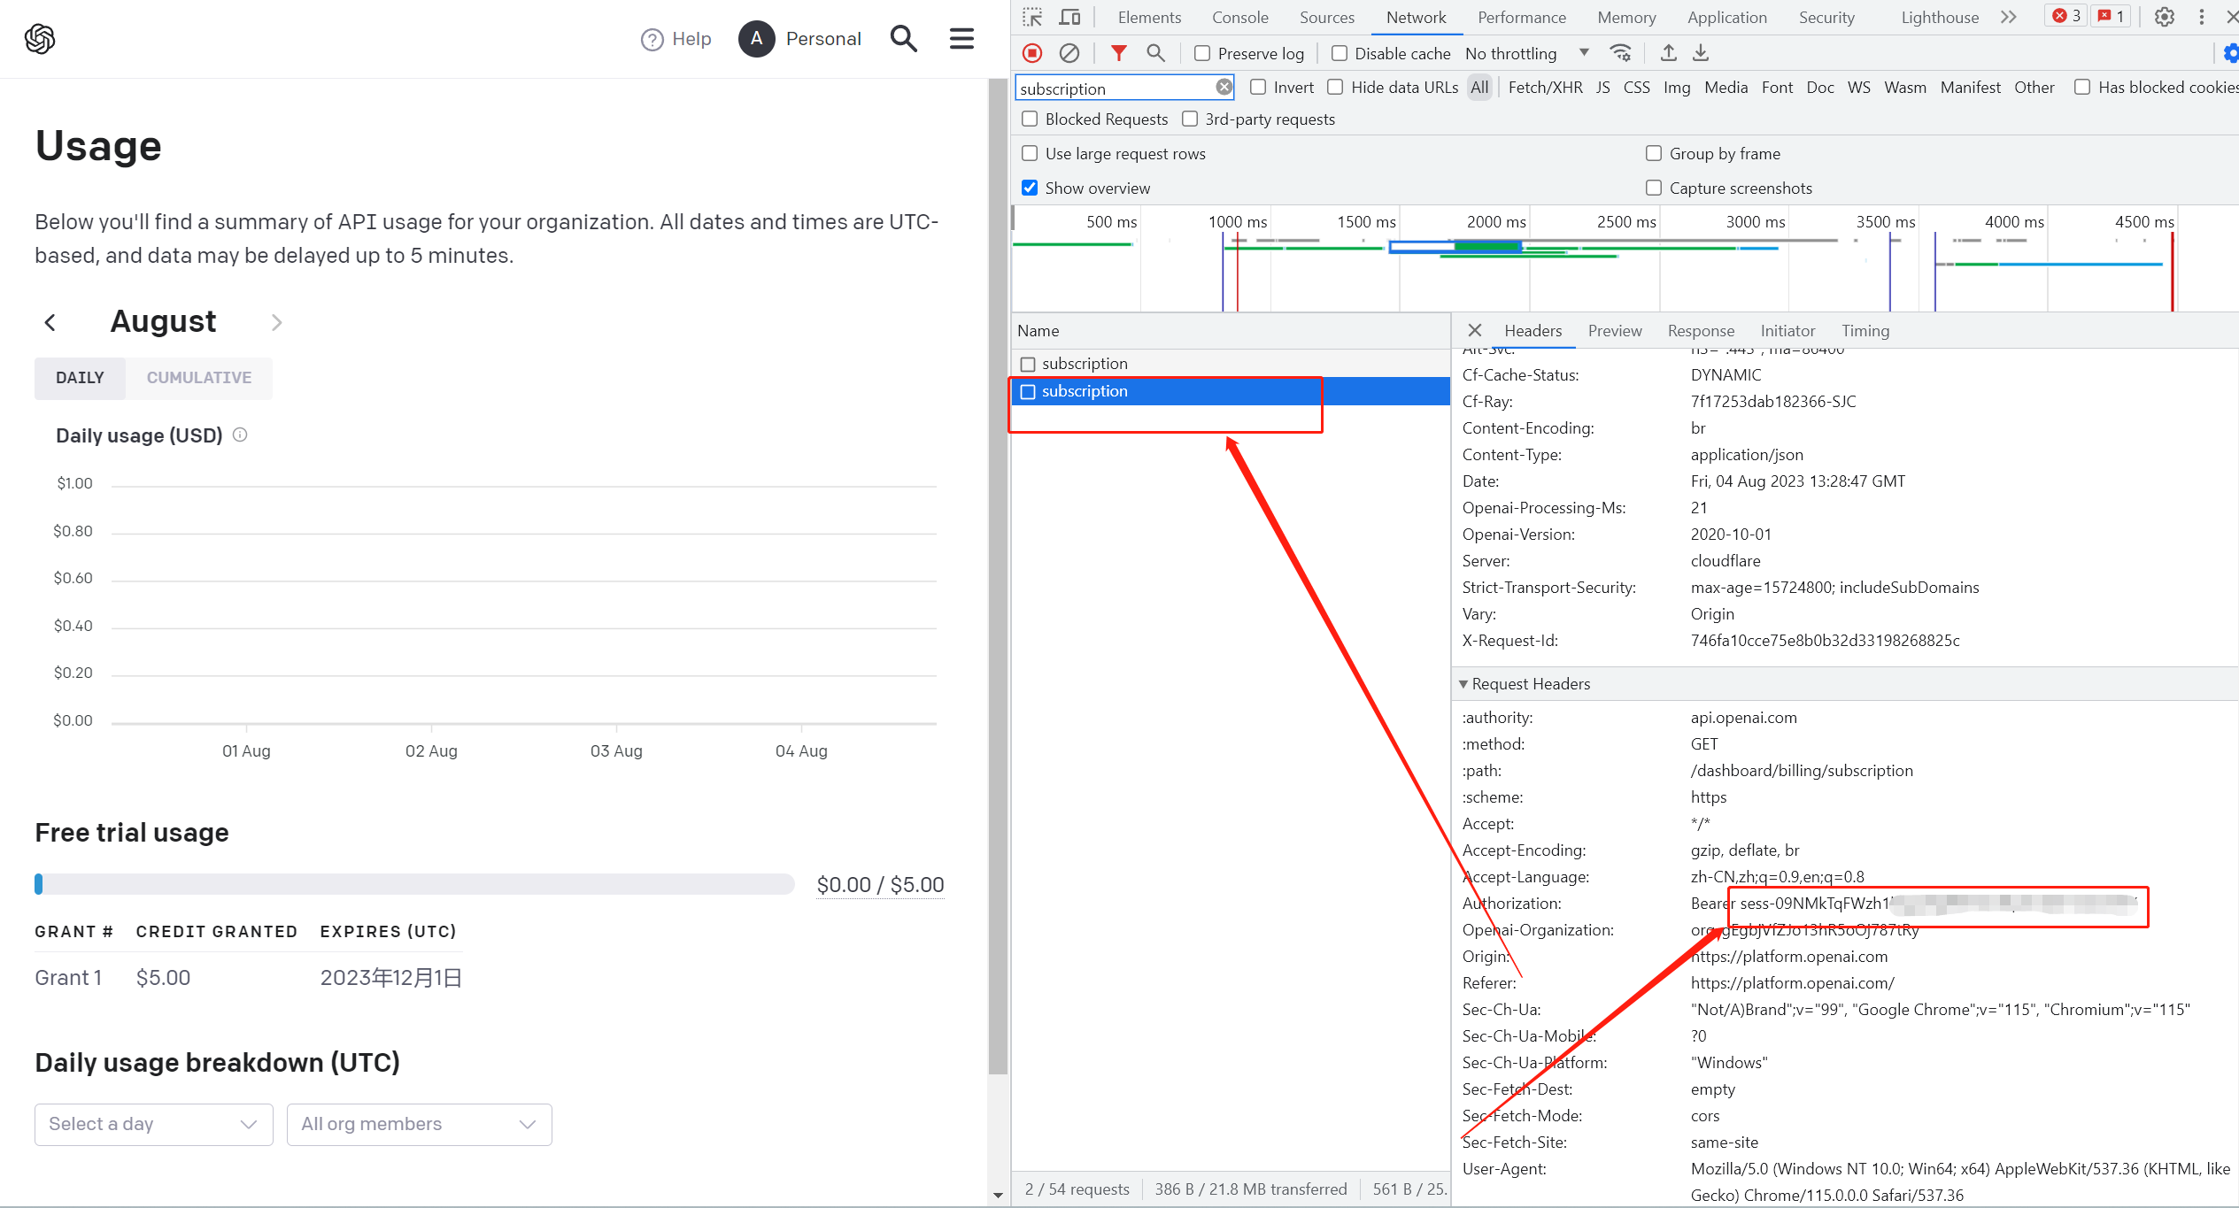
Task: Click the free trial usage progress bar
Action: point(414,884)
